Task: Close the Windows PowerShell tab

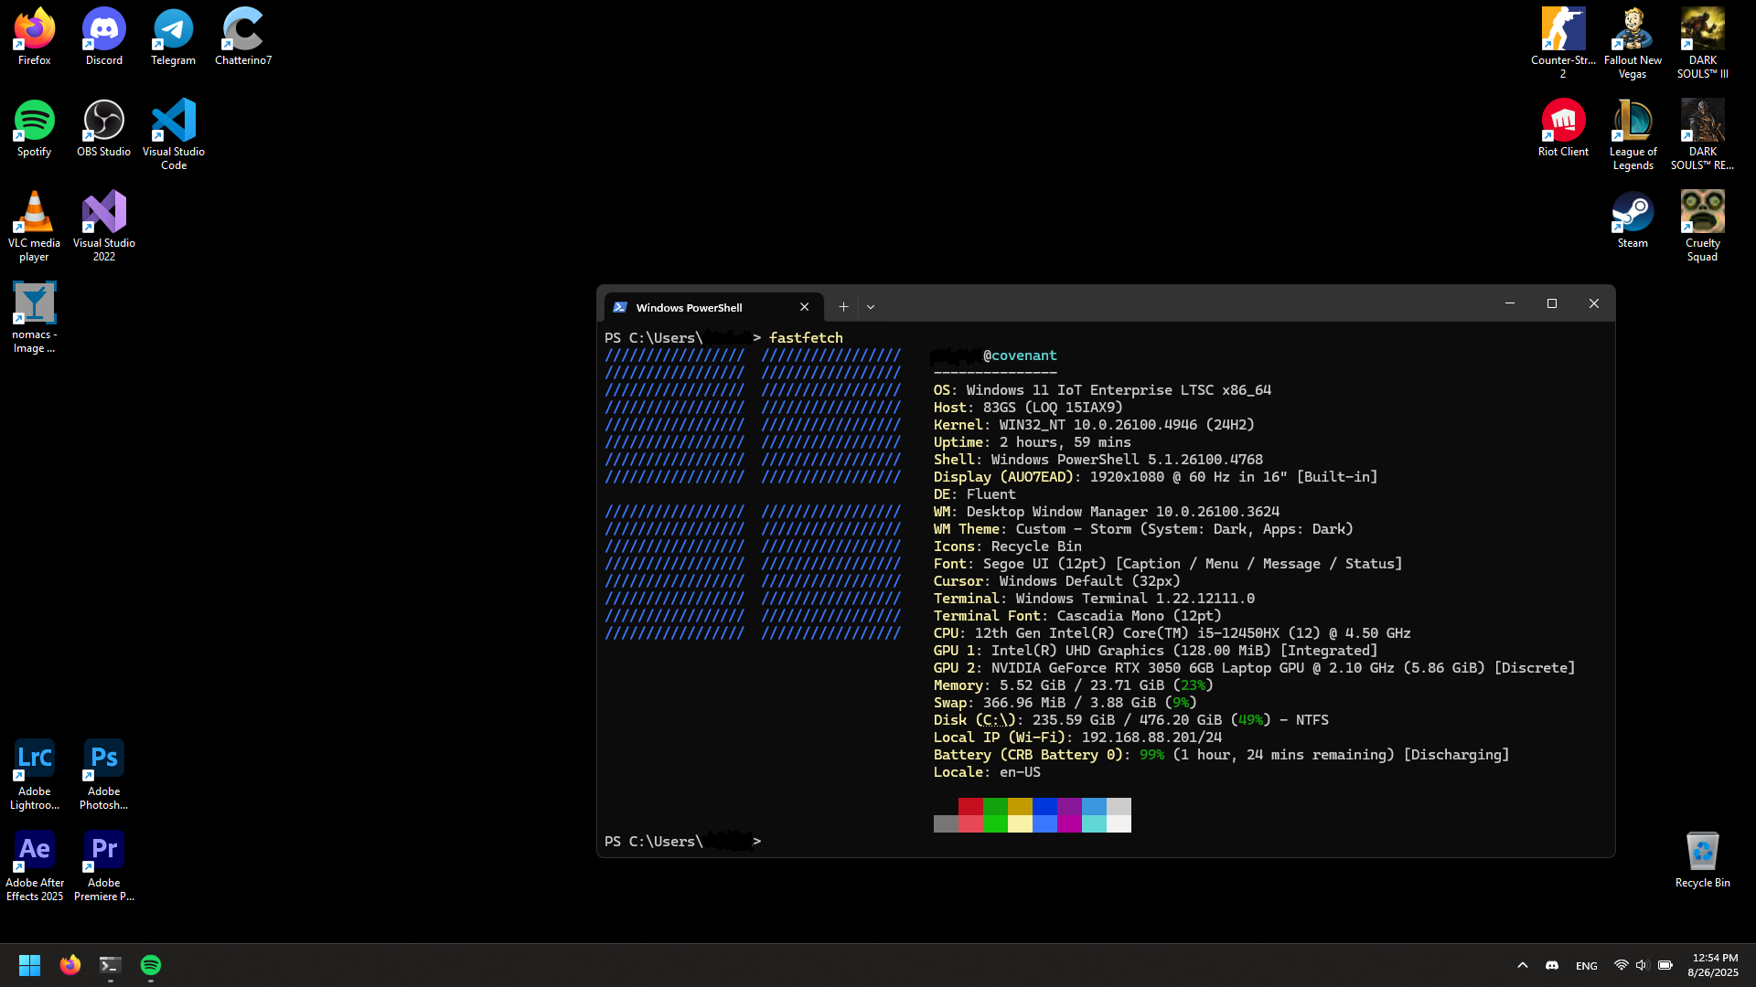Action: pos(804,307)
